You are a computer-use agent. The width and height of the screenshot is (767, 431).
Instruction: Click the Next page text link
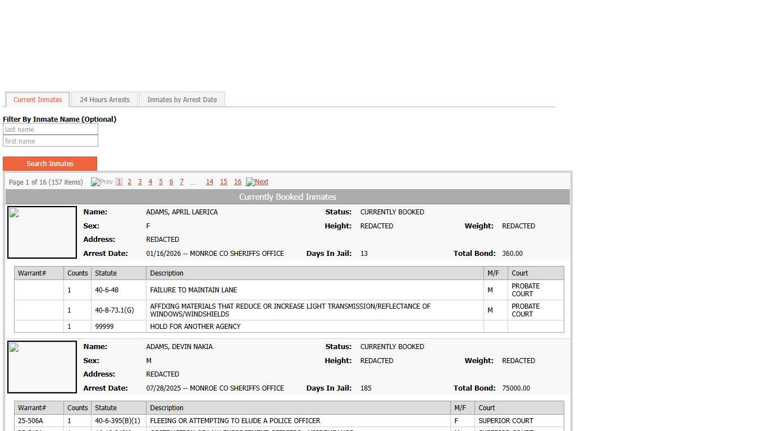point(262,182)
